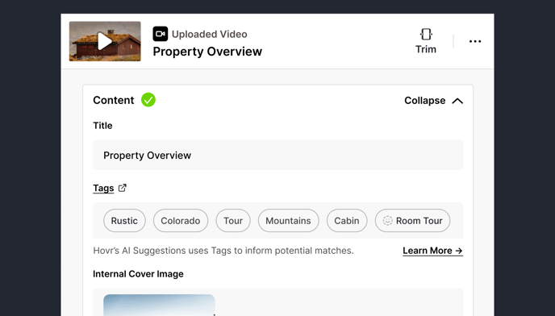Screen dimensions: 555x316
Task: Click the Uploaded Video label
Action: click(210, 34)
